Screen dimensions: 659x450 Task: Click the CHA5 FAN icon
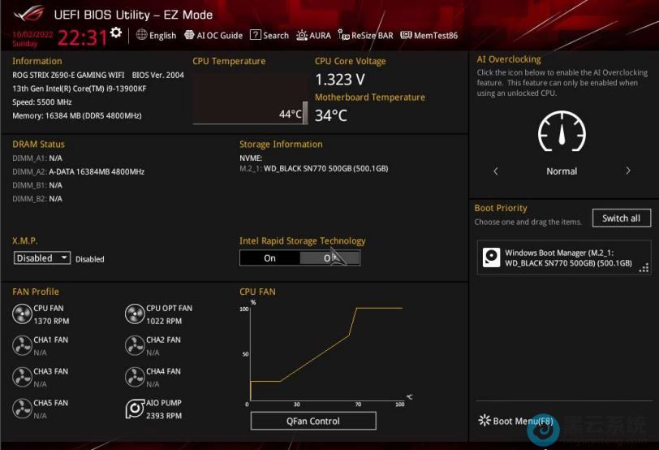[22, 409]
